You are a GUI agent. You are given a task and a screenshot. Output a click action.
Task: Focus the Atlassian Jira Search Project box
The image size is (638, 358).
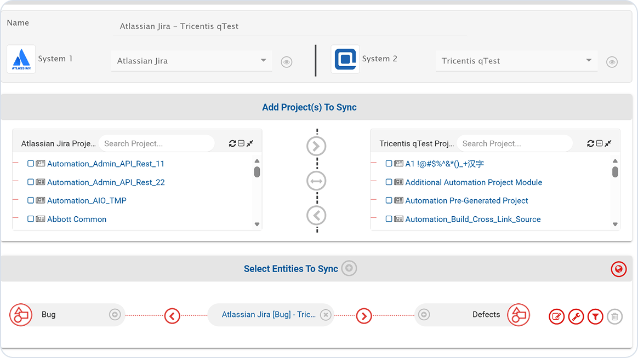157,143
